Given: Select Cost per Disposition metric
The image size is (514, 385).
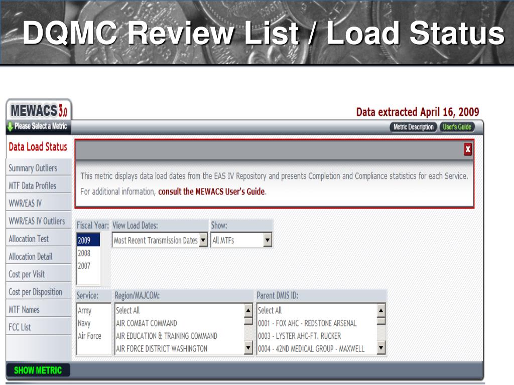Looking at the screenshot, I should 39,292.
